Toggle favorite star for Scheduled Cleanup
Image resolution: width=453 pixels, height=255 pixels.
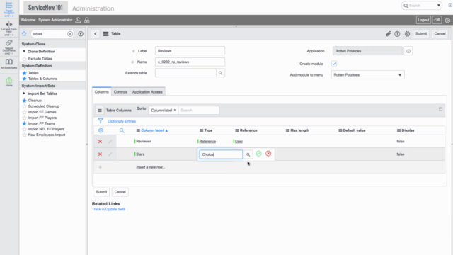24,106
